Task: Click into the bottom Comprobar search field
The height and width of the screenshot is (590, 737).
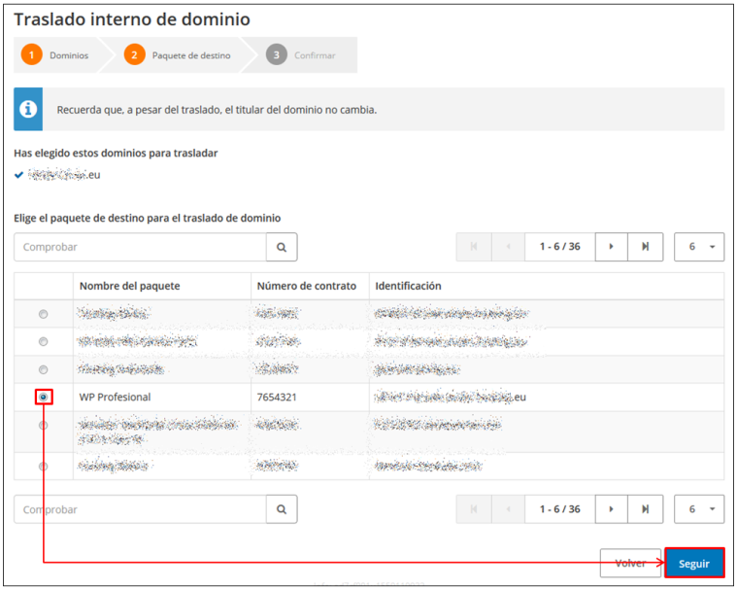Action: coord(140,509)
